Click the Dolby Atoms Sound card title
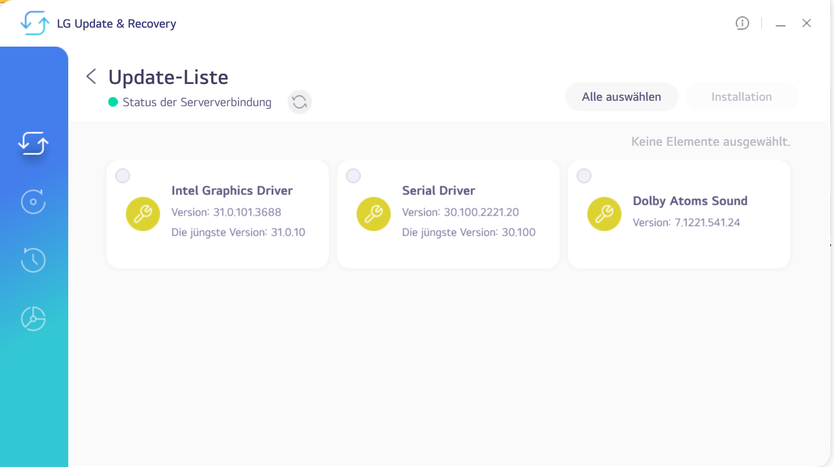Image resolution: width=834 pixels, height=467 pixels. tap(690, 201)
